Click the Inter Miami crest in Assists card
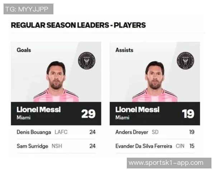The width and height of the screenshot is (215, 172). pyautogui.click(x=186, y=61)
